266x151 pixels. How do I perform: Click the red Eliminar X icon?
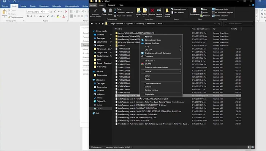coord(152,11)
